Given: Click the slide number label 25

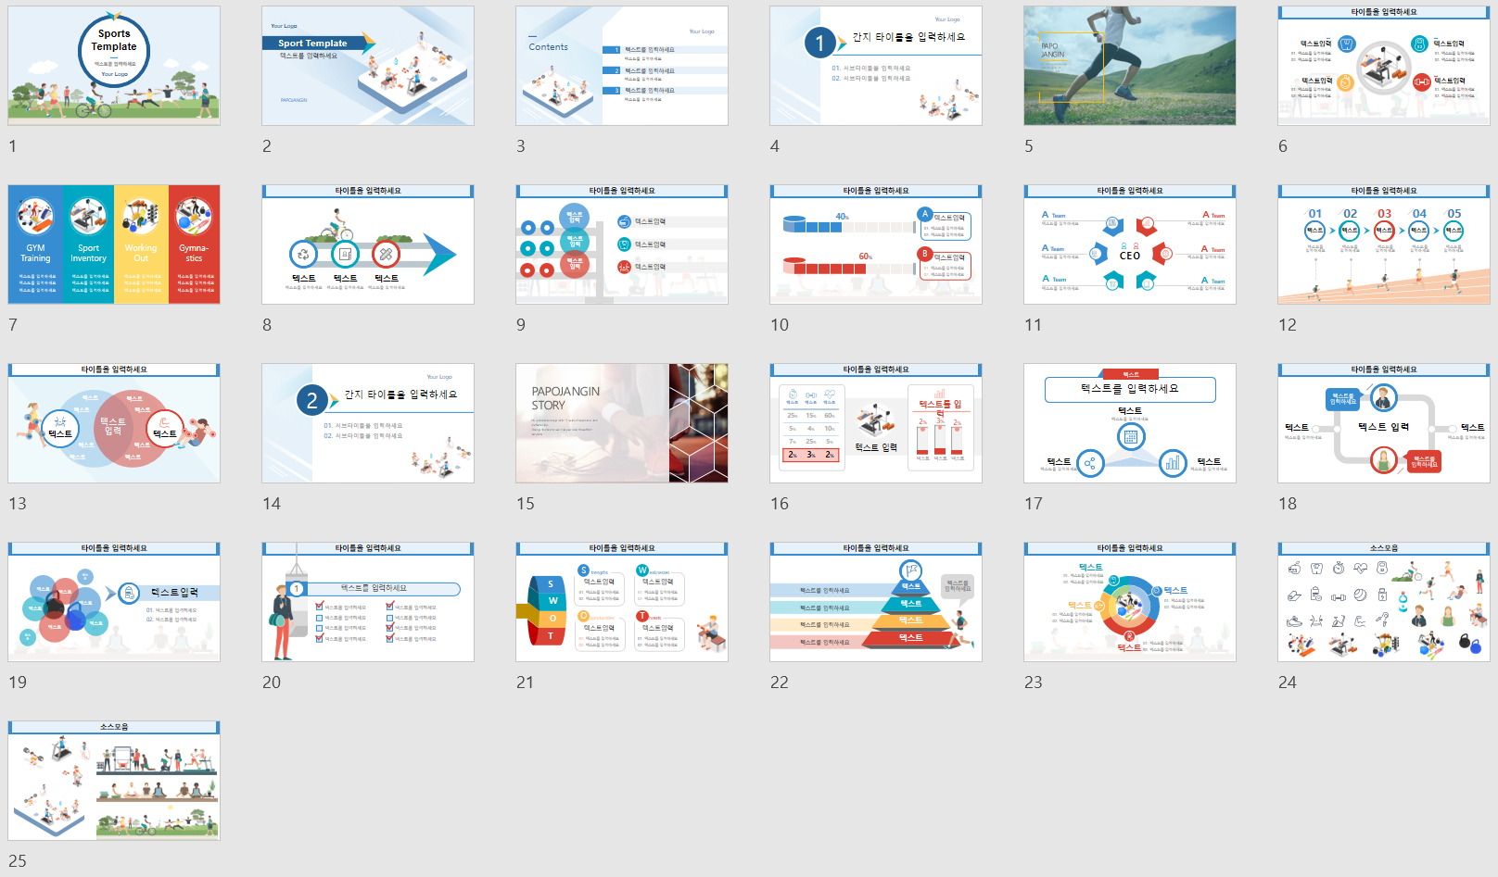Looking at the screenshot, I should point(18,861).
